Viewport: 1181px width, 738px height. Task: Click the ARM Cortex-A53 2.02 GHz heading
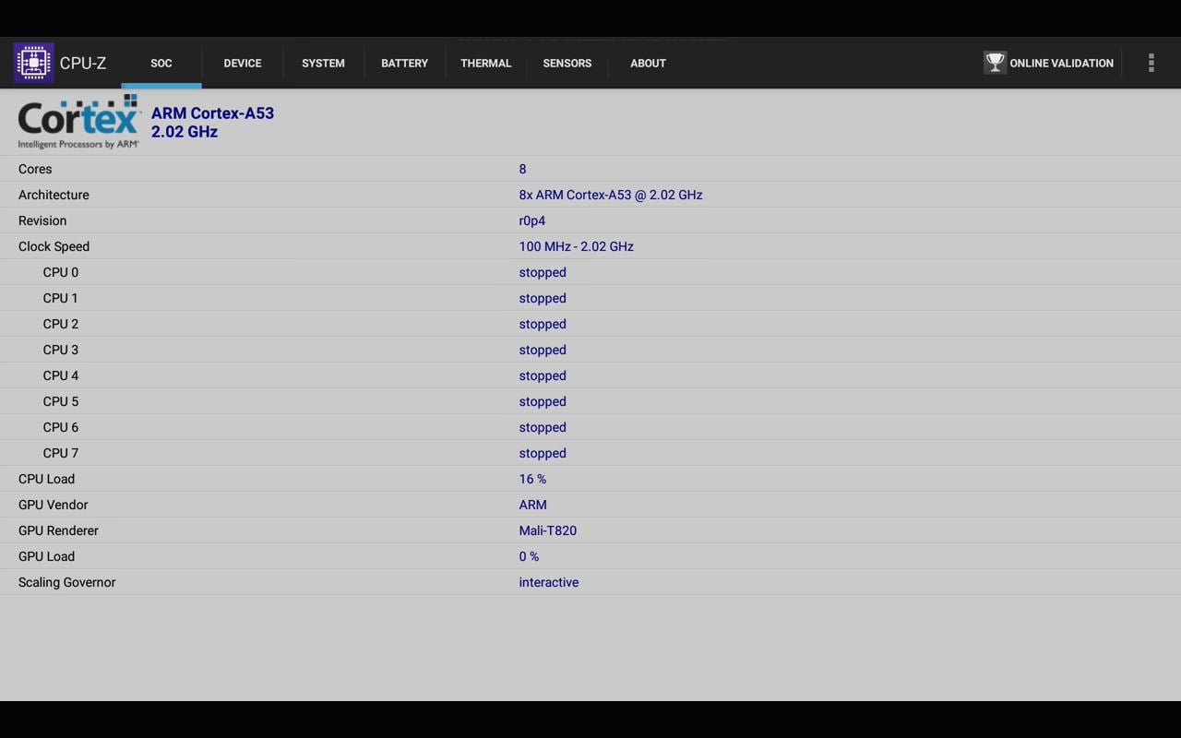[x=212, y=122]
